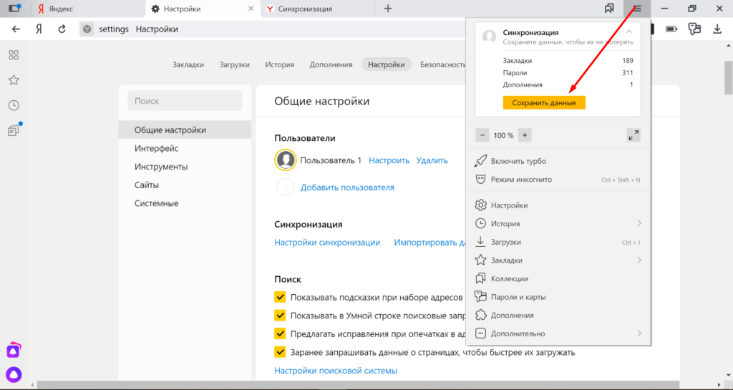Collapse the Синхронизация panel chevron

(x=628, y=31)
